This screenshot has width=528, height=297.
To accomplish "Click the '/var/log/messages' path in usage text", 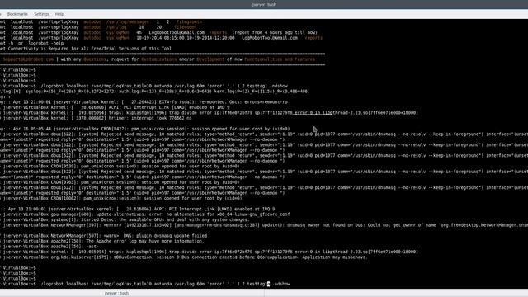I will [127, 22].
